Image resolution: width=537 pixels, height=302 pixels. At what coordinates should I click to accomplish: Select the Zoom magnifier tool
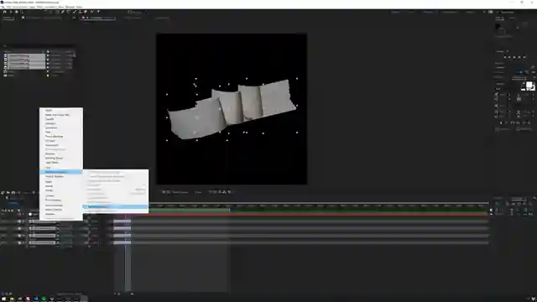click(22, 12)
